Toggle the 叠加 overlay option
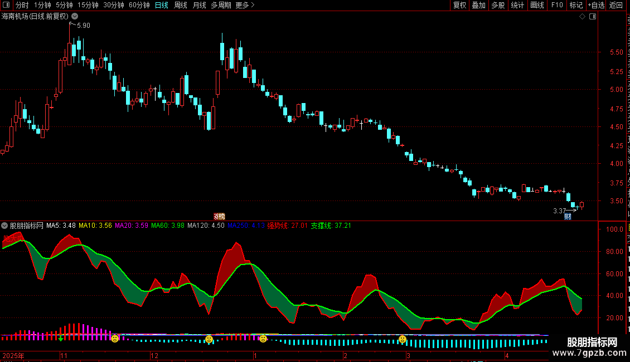The width and height of the screenshot is (630, 362). click(478, 5)
